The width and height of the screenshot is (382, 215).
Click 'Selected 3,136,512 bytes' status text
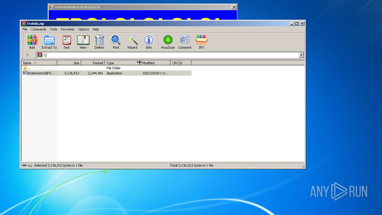(x=58, y=165)
